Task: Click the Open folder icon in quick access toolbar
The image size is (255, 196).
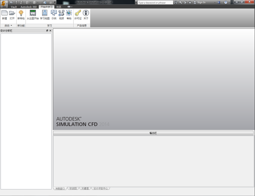Action: (11, 2)
